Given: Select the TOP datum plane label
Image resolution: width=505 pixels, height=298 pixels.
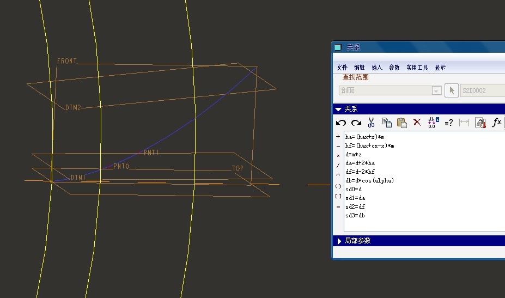Looking at the screenshot, I should point(238,168).
